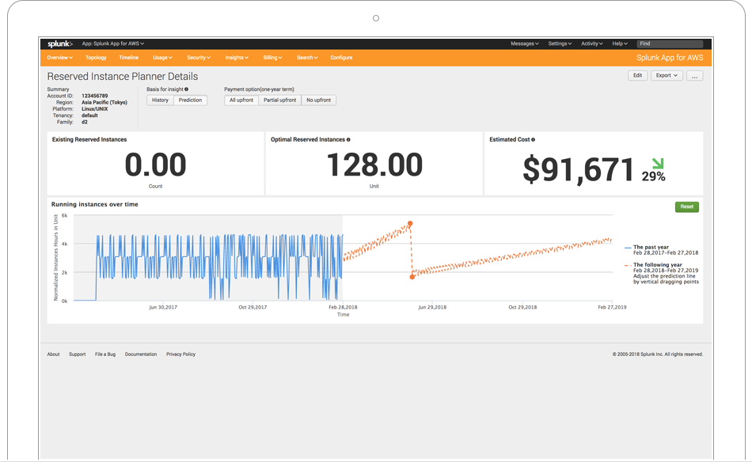The height and width of the screenshot is (462, 752).
Task: Open the Search navigation dropdown
Action: pos(307,58)
